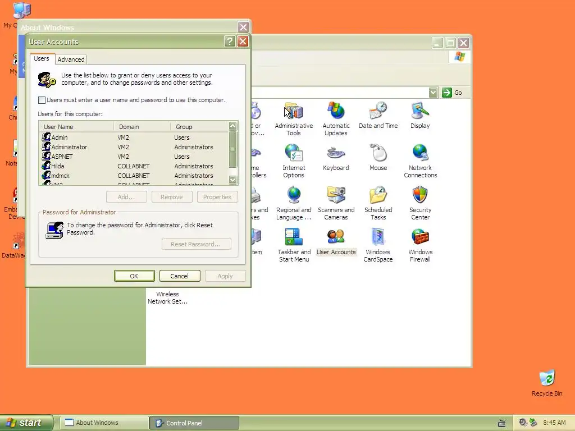
Task: Click OK in User Accounts dialog
Action: tap(134, 276)
